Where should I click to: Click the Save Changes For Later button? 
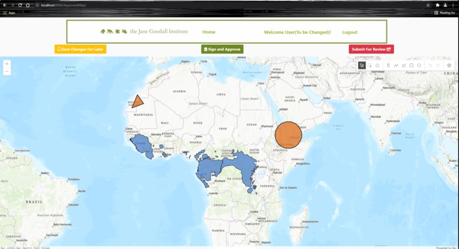pyautogui.click(x=80, y=49)
